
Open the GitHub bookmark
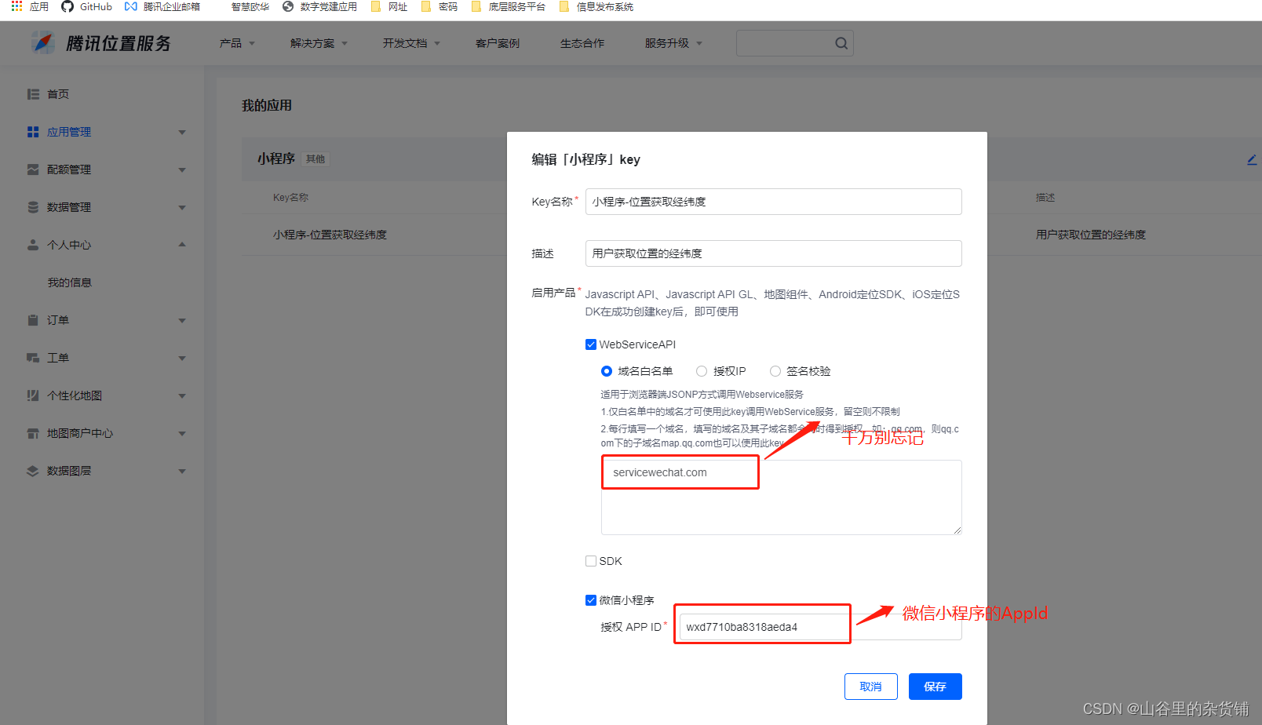[x=87, y=6]
